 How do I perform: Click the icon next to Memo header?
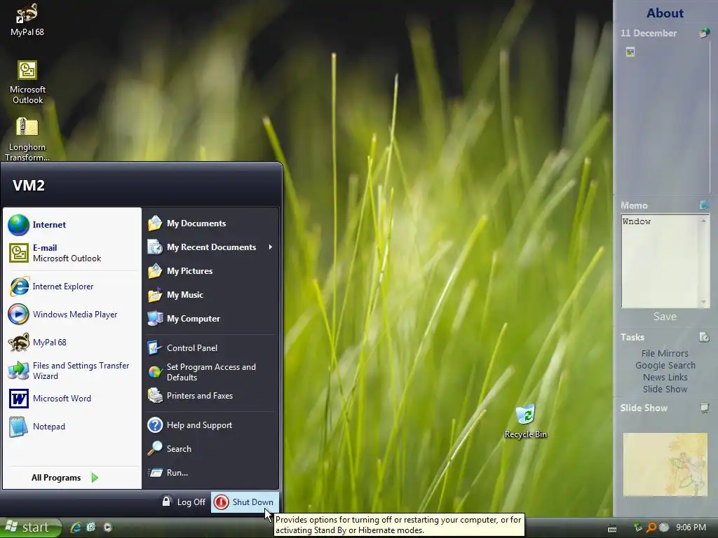(x=704, y=205)
